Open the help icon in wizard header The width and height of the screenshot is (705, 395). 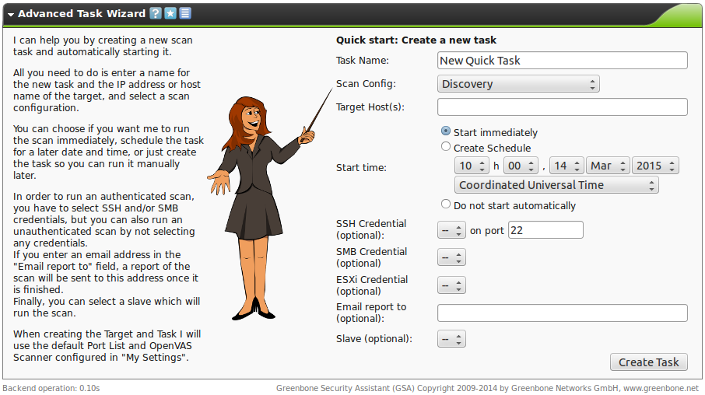(x=156, y=13)
